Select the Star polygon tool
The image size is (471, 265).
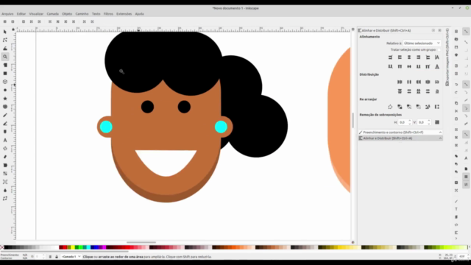click(x=5, y=98)
